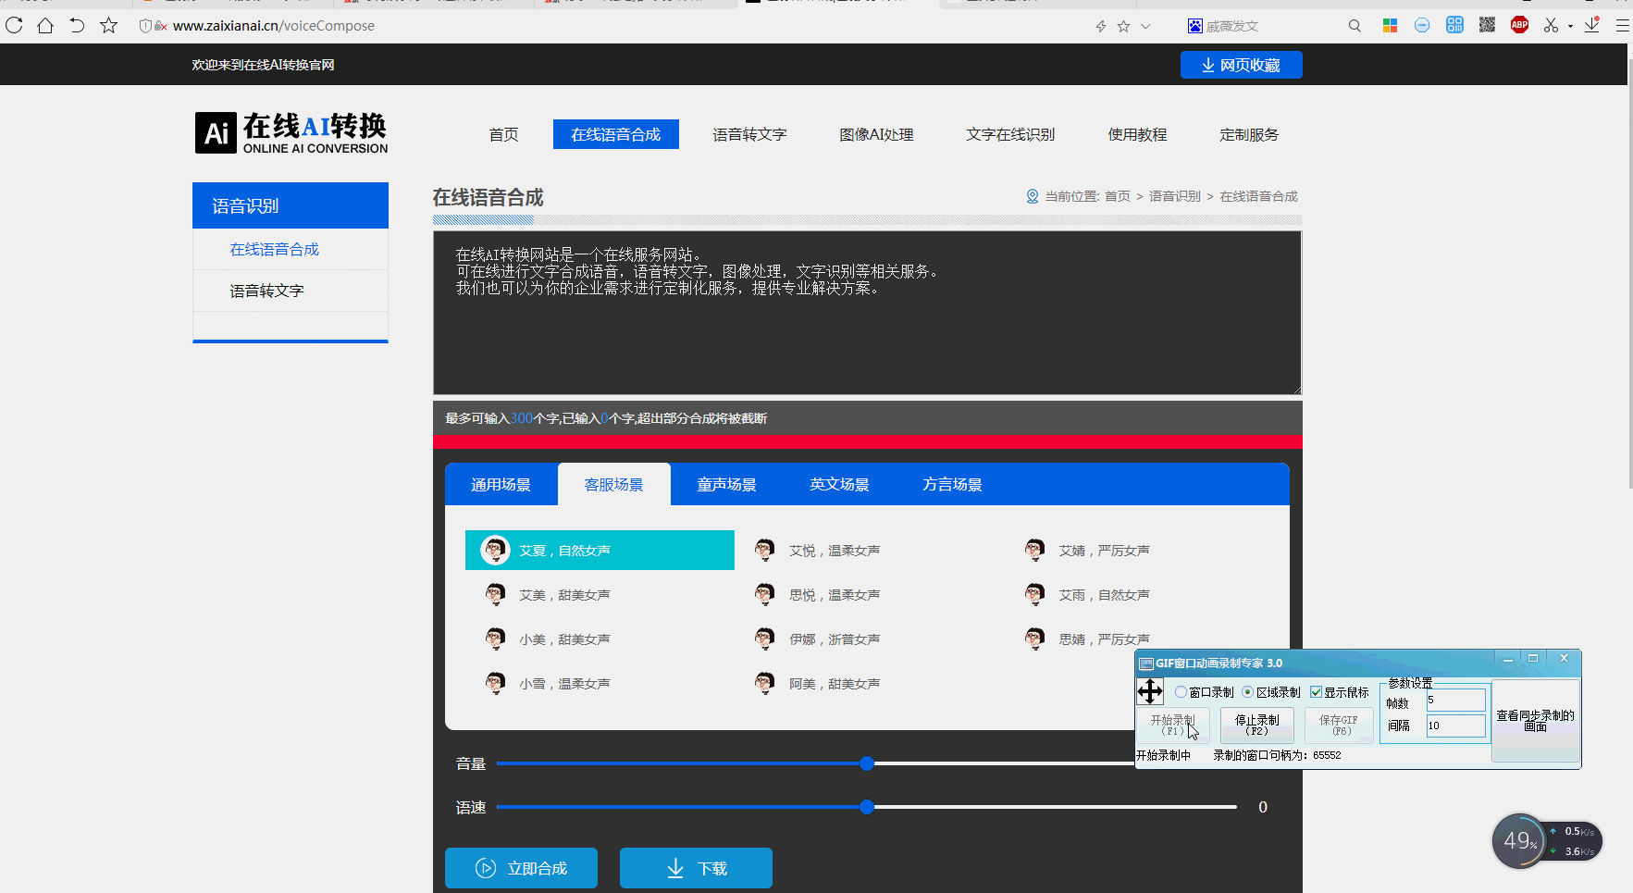Select the 窗口录制 radio button
The image size is (1633, 893).
point(1181,692)
